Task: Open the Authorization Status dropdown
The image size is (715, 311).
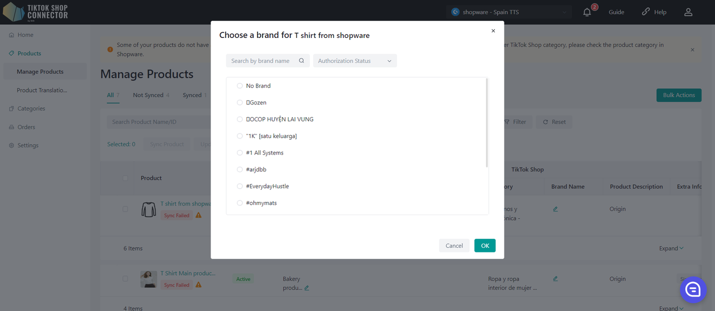Action: point(355,61)
